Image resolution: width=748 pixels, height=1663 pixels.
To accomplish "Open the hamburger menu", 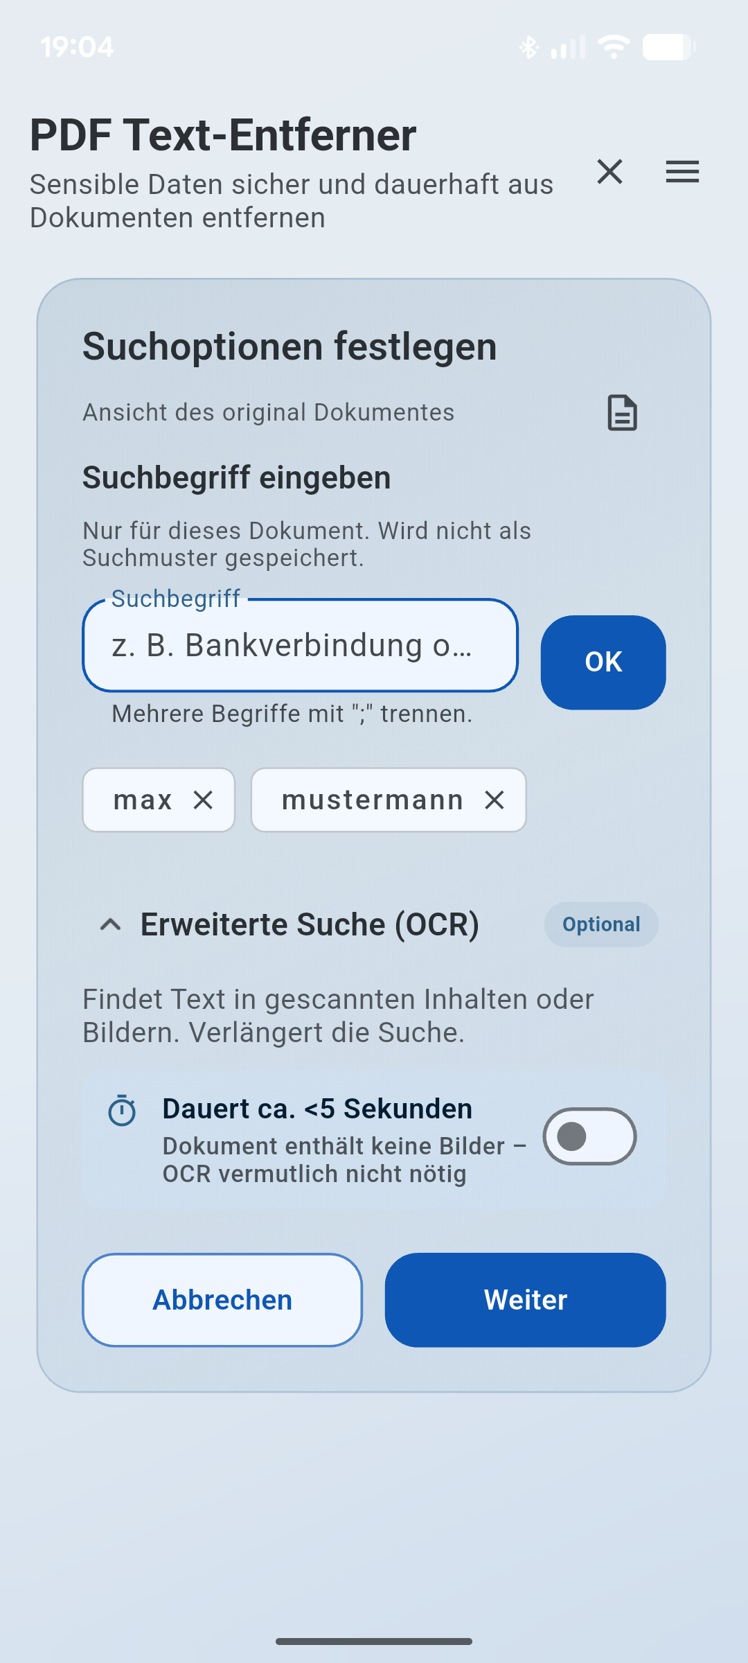I will tap(682, 173).
